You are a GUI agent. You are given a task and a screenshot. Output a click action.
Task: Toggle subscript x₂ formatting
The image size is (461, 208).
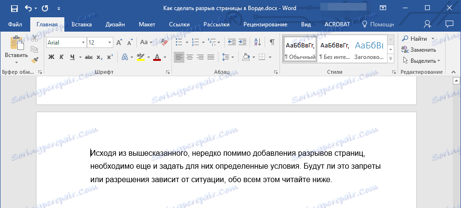tap(100, 57)
